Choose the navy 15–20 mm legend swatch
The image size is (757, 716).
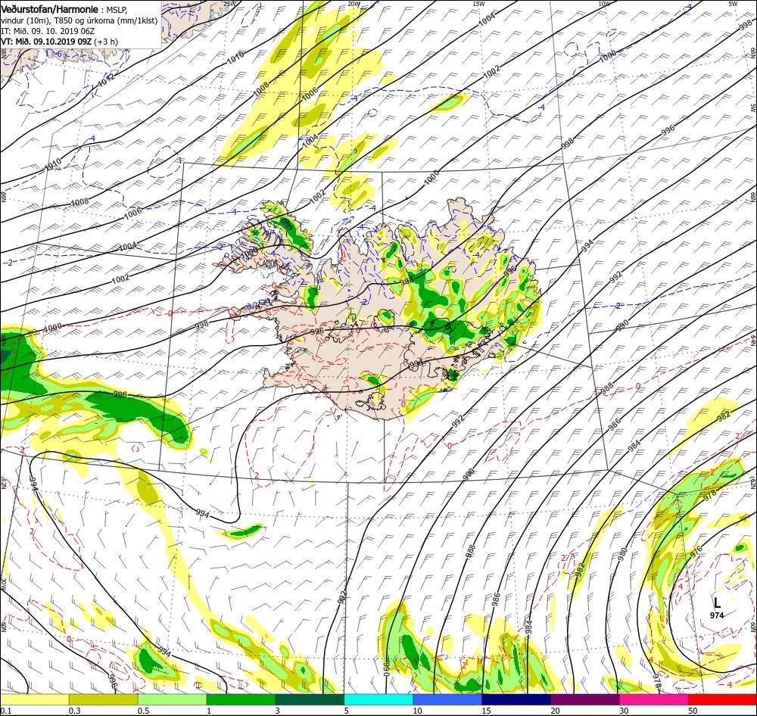(516, 699)
